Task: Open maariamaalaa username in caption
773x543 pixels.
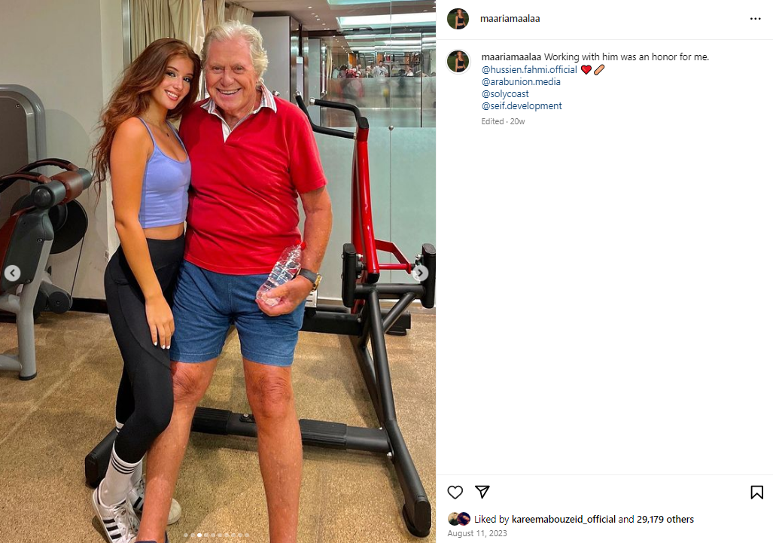Action: pyautogui.click(x=511, y=56)
